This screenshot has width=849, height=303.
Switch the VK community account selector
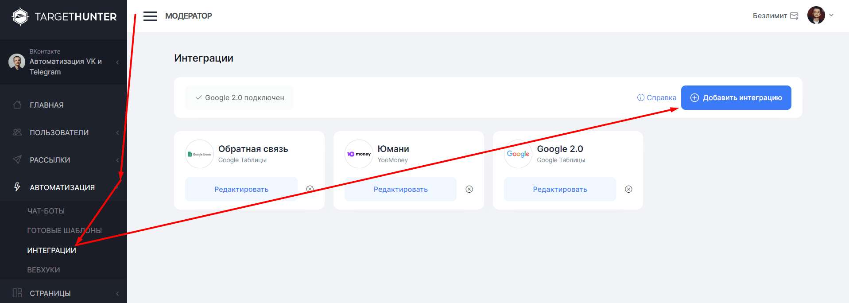point(63,62)
